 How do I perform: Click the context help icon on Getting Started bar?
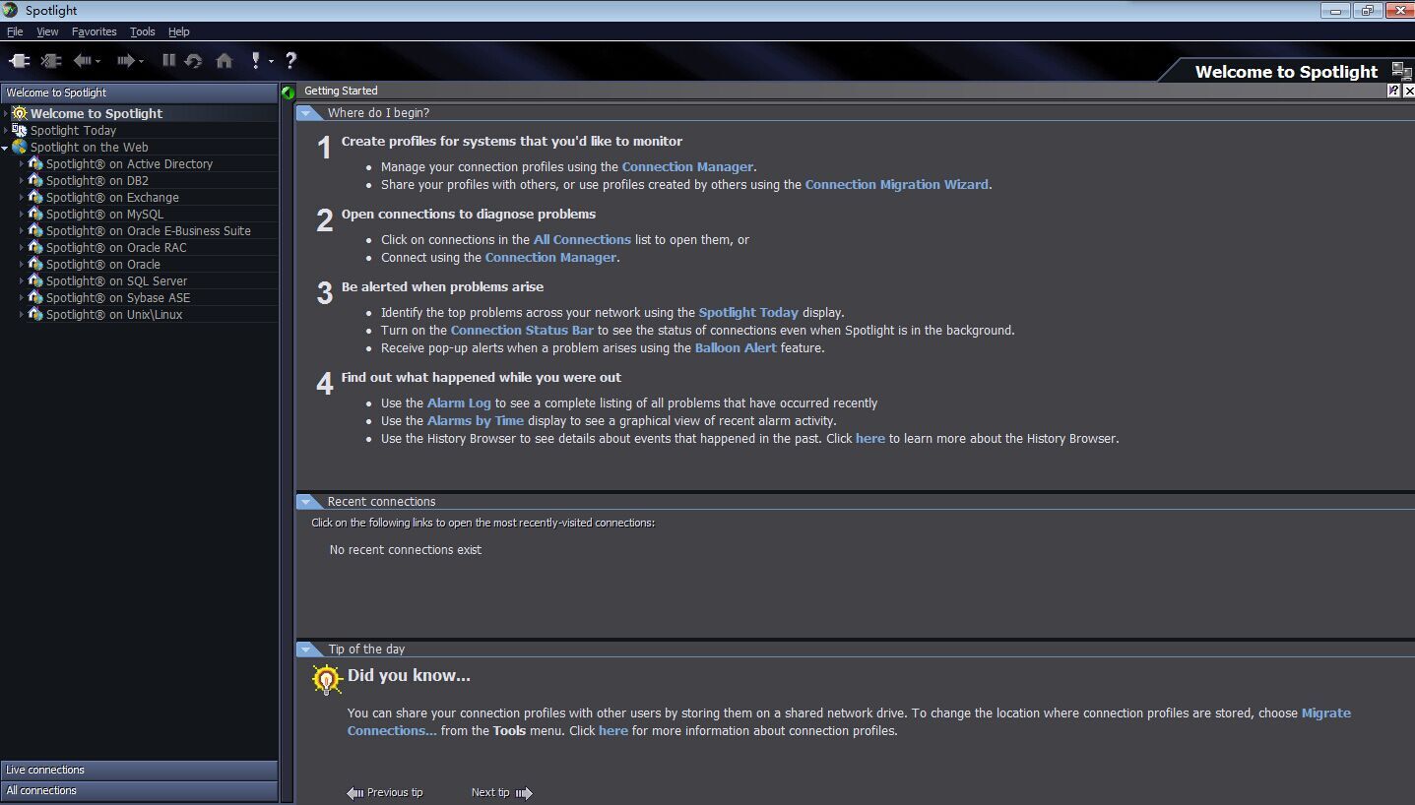(1393, 91)
